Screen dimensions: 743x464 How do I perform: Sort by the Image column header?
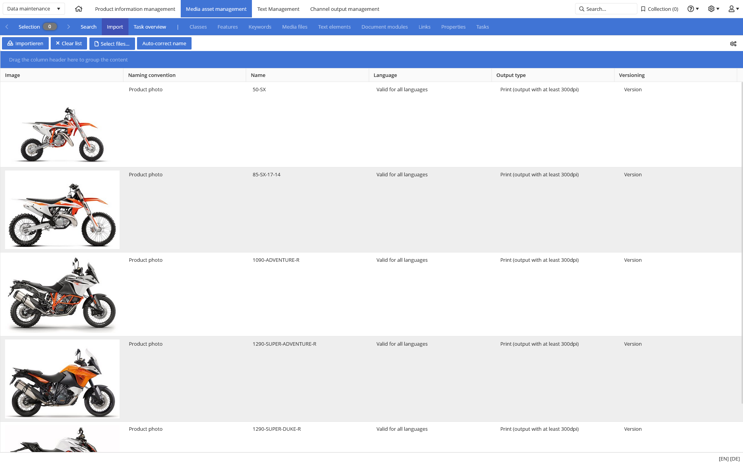[x=62, y=75]
